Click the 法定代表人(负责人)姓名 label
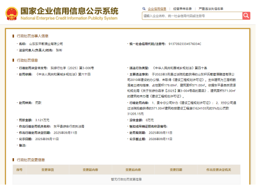The image size is (256, 185). pyautogui.click(x=36, y=50)
